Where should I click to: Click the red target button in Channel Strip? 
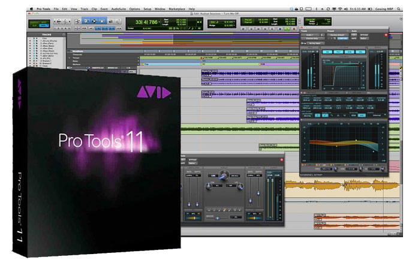(x=386, y=35)
